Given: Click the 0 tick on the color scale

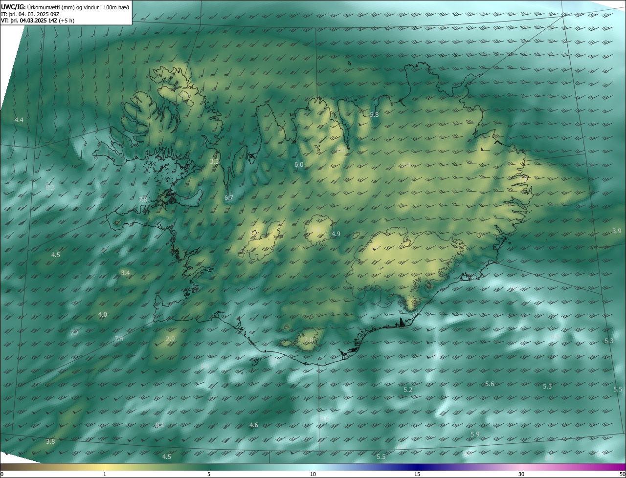Looking at the screenshot, I should (x=2, y=475).
